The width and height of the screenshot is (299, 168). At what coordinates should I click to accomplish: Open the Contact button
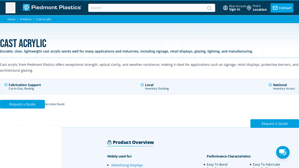(x=282, y=8)
